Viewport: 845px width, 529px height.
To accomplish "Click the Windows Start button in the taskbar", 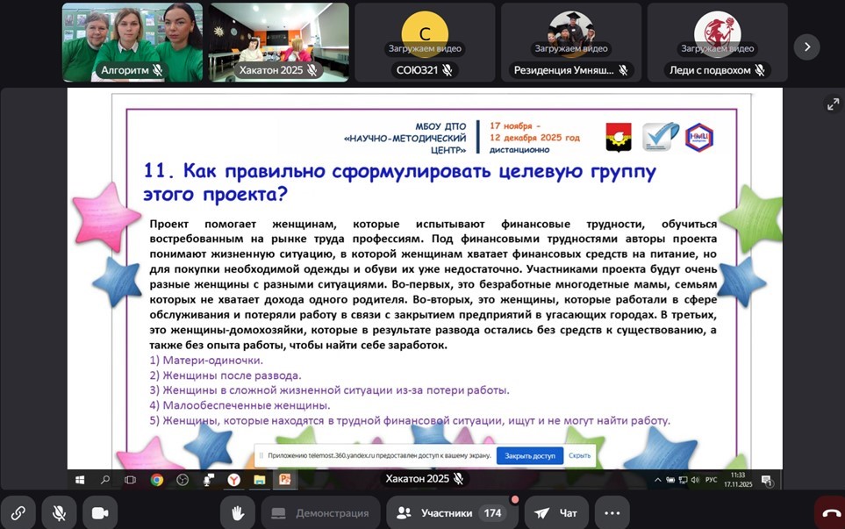I will (80, 480).
